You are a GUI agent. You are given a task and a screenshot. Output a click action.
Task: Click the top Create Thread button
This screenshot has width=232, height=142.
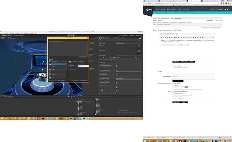click(x=176, y=62)
